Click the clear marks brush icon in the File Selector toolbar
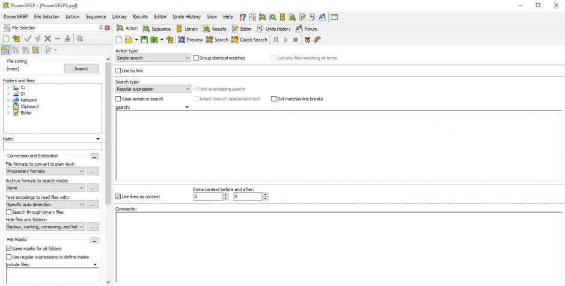This screenshot has width=565, height=286. click(67, 38)
